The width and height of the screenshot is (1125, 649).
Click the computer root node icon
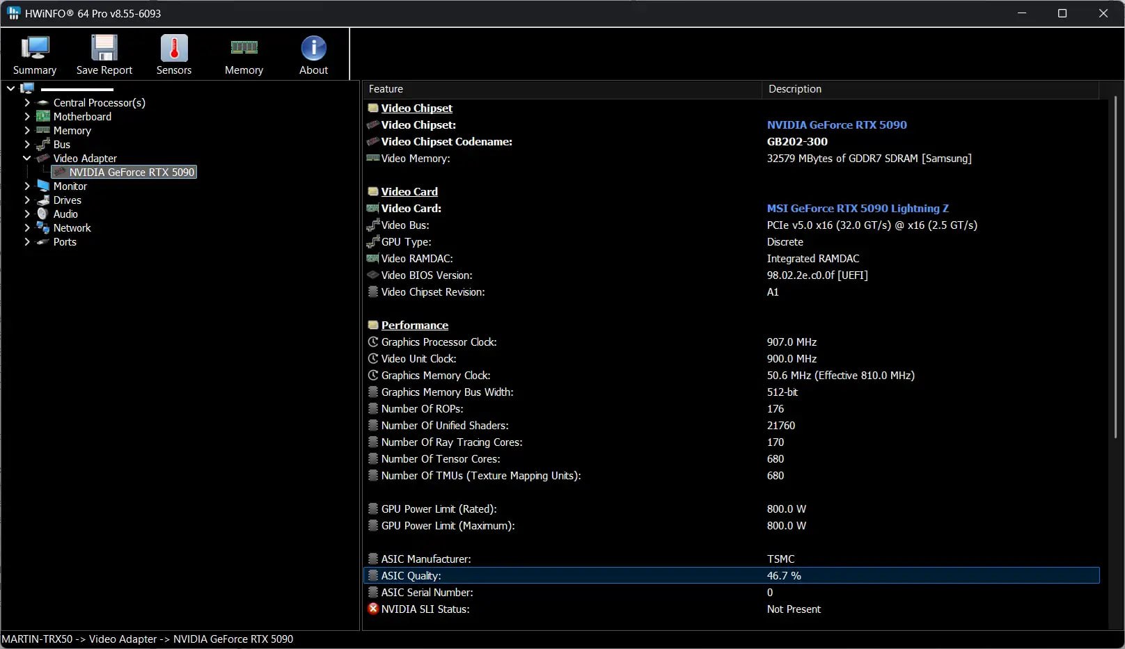pos(27,88)
